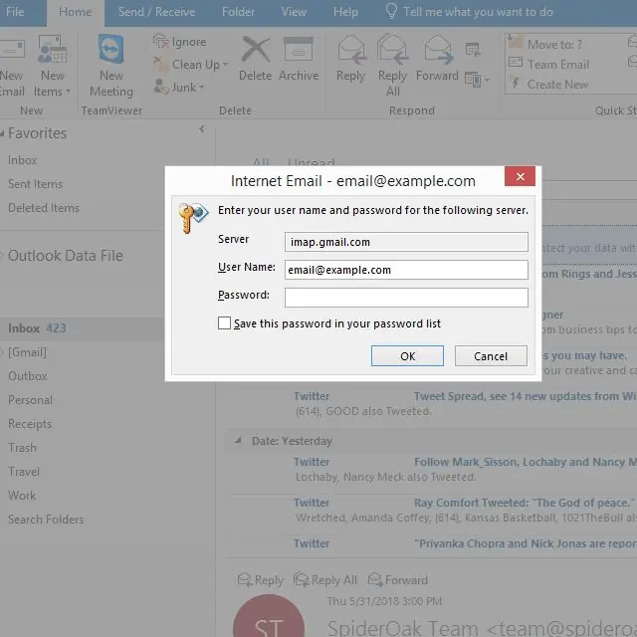Click the lightbulb Tell me icon
637x637 pixels.
coord(391,11)
